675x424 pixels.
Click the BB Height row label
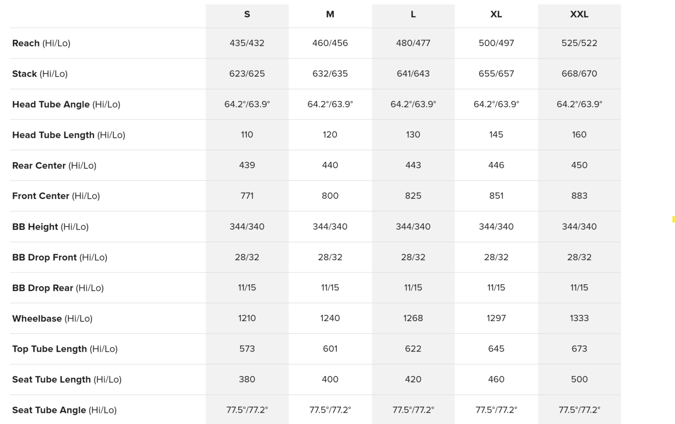[x=50, y=227]
